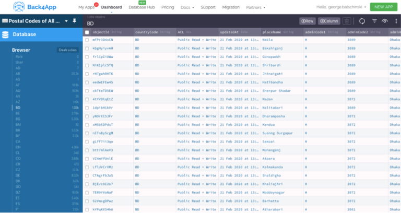Click the envelope icon beside app name

coord(5,21)
